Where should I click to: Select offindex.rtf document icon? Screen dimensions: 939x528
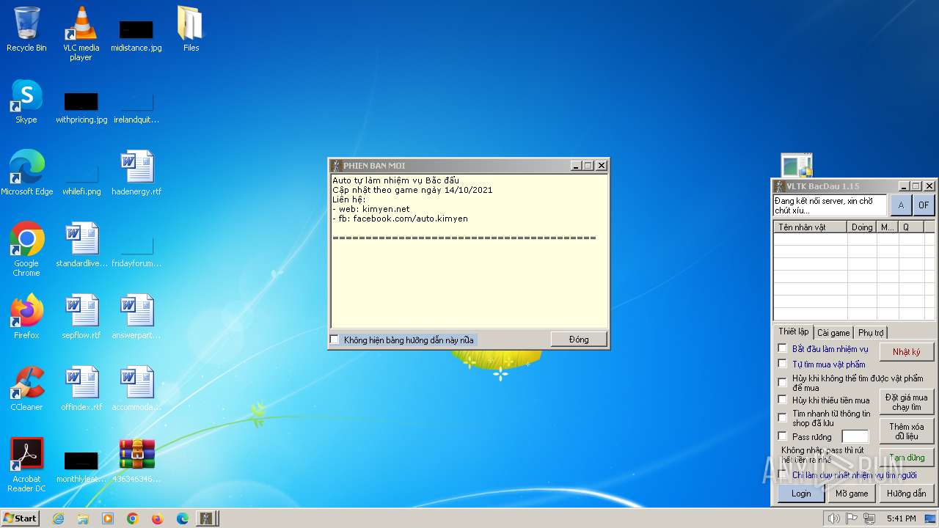click(81, 389)
